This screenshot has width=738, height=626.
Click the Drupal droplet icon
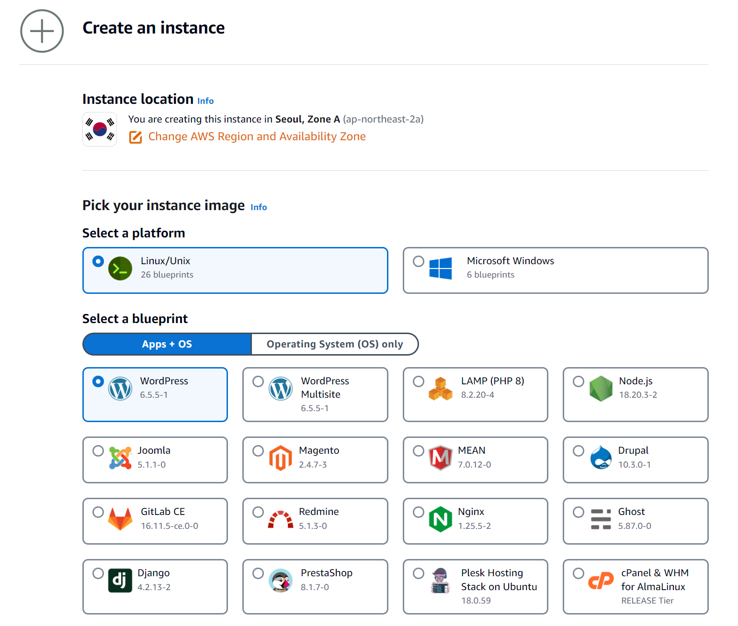tap(601, 458)
